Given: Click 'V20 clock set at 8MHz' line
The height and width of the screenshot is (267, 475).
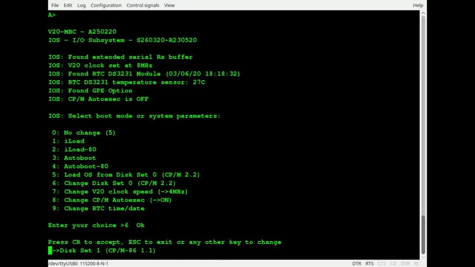Looking at the screenshot, I should pos(100,65).
